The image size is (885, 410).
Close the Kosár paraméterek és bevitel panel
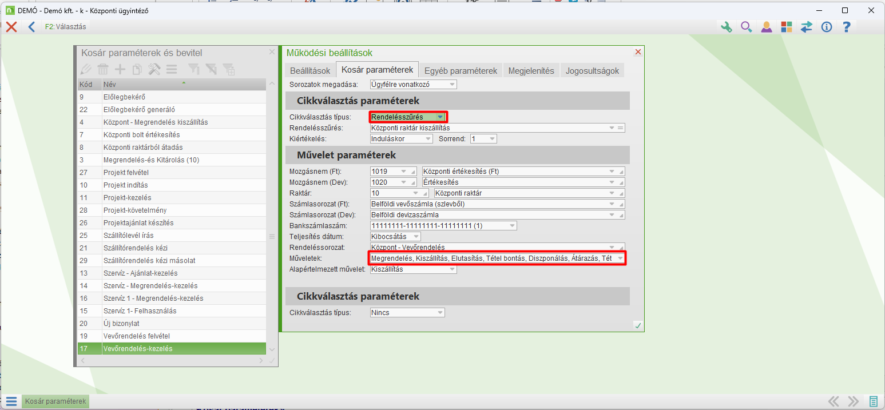coord(272,52)
